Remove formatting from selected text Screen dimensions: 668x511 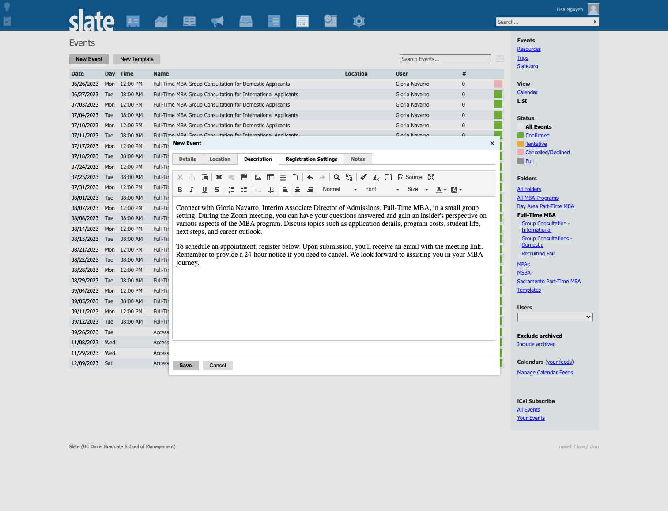[x=376, y=177]
